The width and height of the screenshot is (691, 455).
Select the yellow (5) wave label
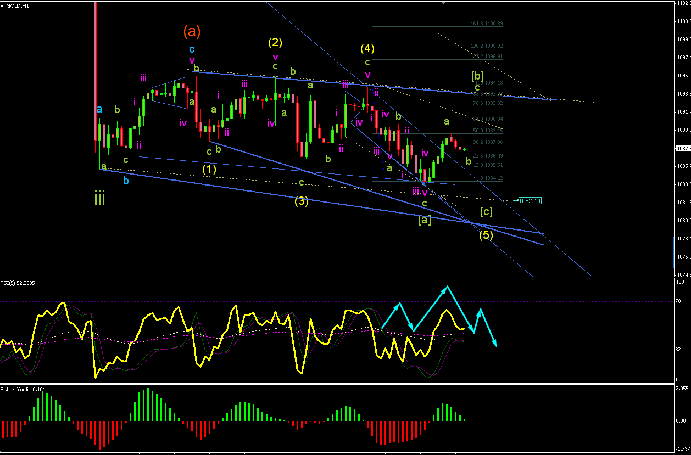pos(486,235)
